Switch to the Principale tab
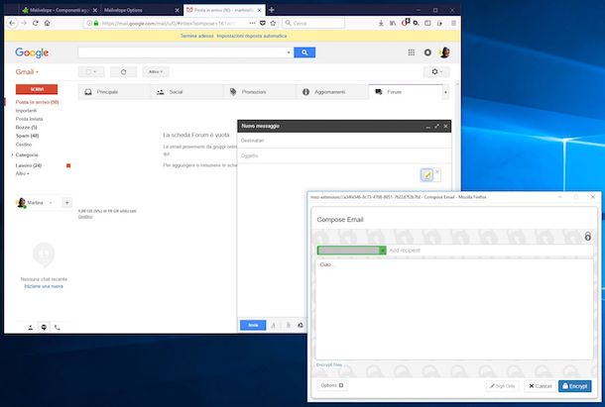 [114, 92]
